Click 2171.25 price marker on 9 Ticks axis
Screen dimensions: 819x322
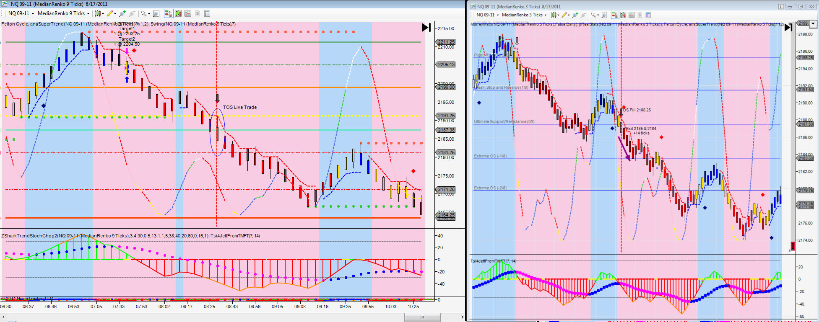(446, 189)
